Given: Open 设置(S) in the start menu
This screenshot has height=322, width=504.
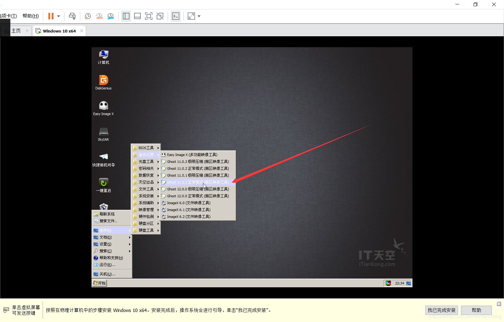Looking at the screenshot, I should [112, 244].
